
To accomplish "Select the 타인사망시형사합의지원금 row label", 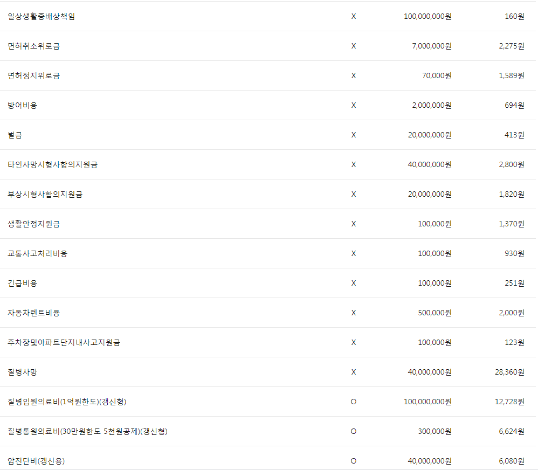I will coord(52,165).
